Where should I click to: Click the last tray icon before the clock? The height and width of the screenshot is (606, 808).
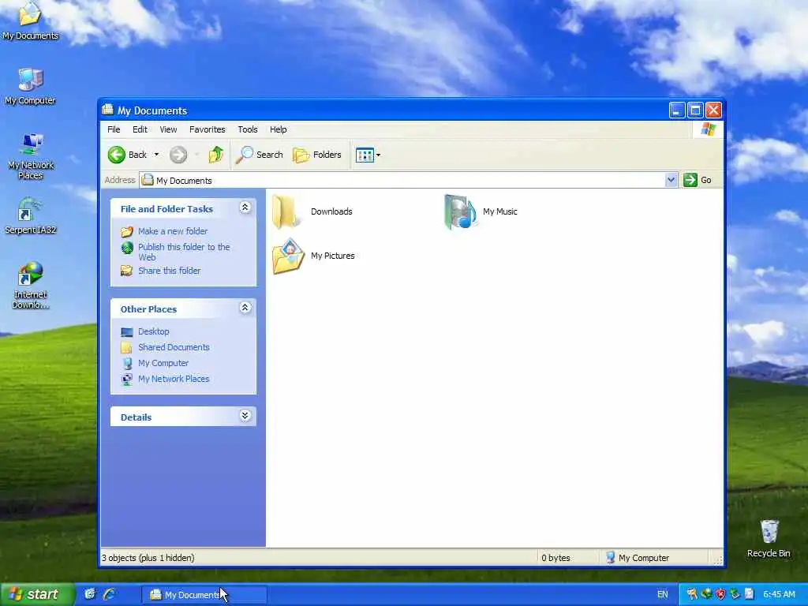(750, 594)
